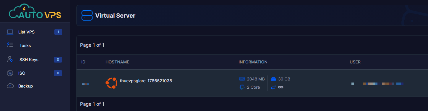Viewport: 428px width, 111px height.
Task: Click the Ubuntu logo in the VPS row
Action: click(x=111, y=83)
